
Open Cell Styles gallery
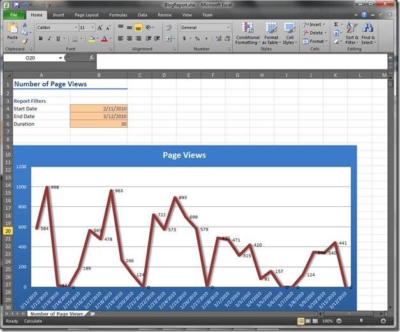coord(290,33)
